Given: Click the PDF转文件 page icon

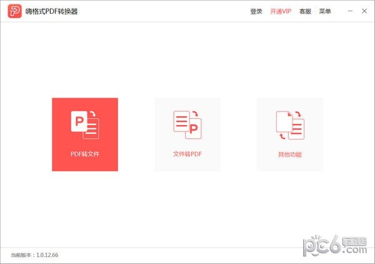Looking at the screenshot, I should 85,124.
